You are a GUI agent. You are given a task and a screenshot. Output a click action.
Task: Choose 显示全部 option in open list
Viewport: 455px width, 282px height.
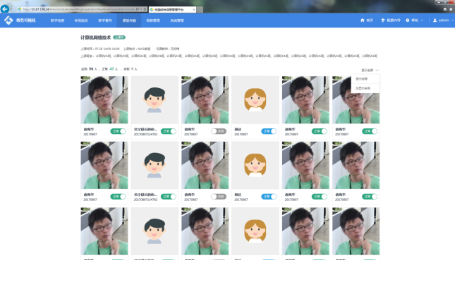pyautogui.click(x=365, y=79)
